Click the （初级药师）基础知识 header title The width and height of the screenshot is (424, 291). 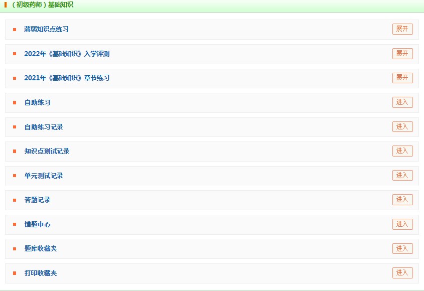pyautogui.click(x=42, y=5)
